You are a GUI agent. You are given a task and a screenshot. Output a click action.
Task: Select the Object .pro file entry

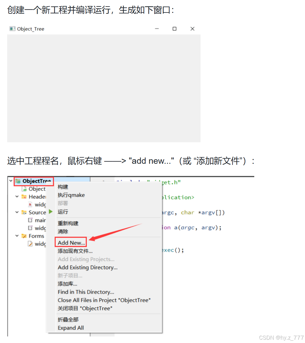[x=37, y=189]
